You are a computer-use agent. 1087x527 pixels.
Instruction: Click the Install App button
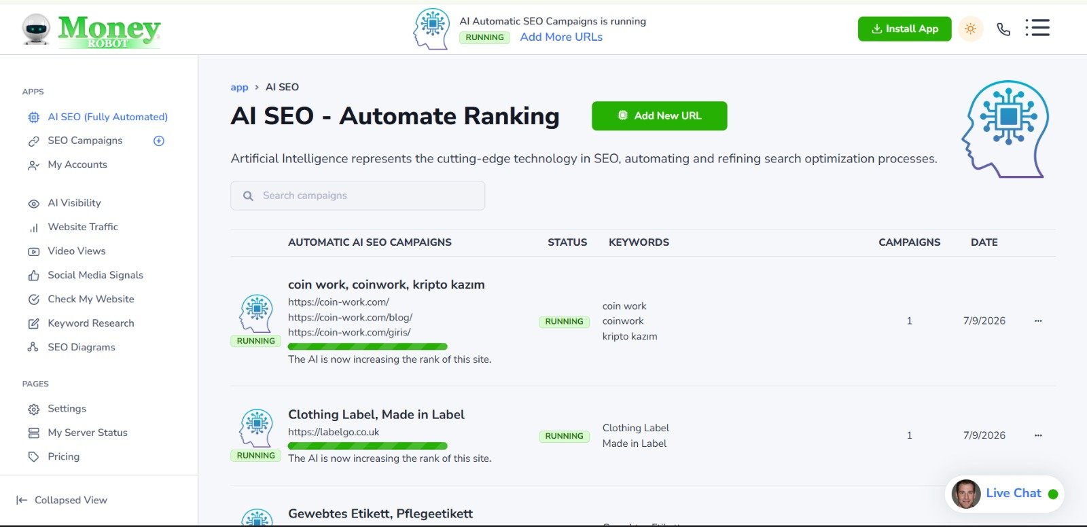pyautogui.click(x=904, y=29)
